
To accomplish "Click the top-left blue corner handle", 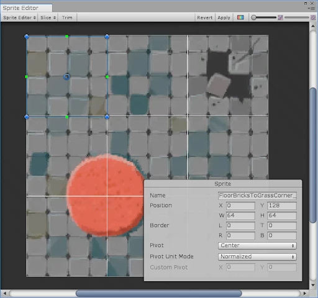I will 27,37.
